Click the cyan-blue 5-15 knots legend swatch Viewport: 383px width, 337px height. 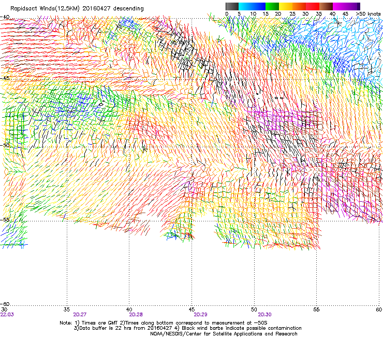tap(252, 6)
